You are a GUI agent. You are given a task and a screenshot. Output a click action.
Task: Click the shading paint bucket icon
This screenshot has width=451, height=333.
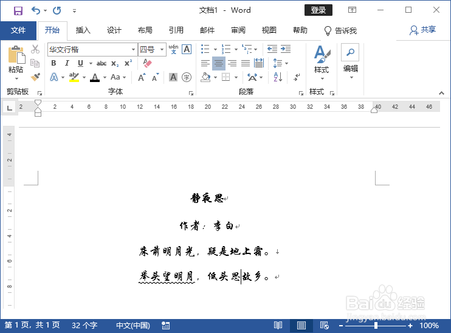coord(205,77)
